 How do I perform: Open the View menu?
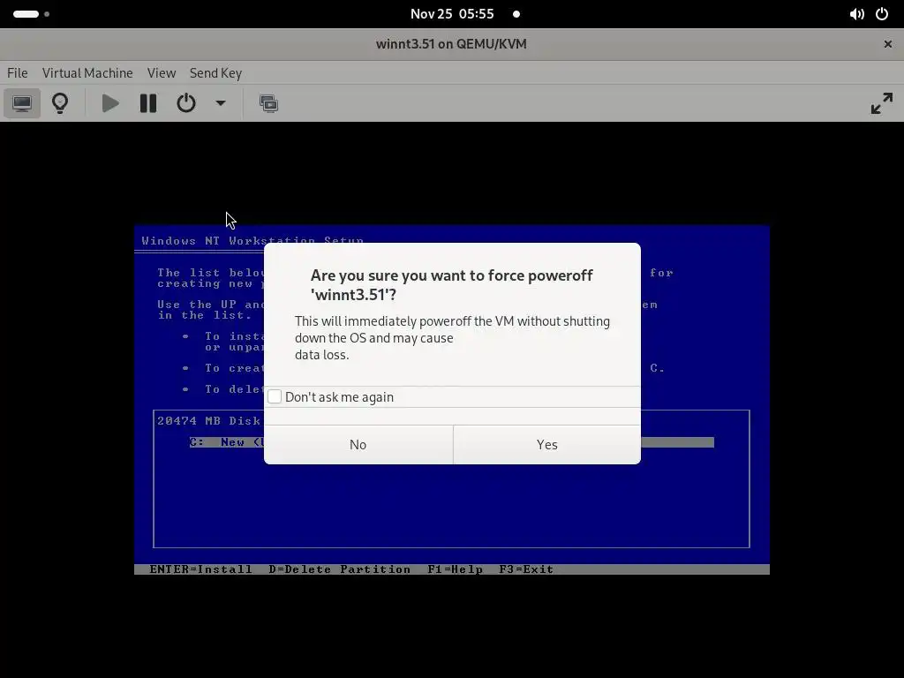pos(162,73)
